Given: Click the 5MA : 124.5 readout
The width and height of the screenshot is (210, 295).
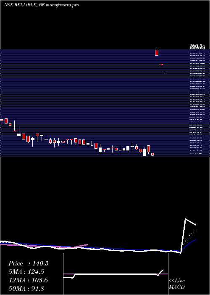Looking at the screenshot, I should click(x=26, y=272).
